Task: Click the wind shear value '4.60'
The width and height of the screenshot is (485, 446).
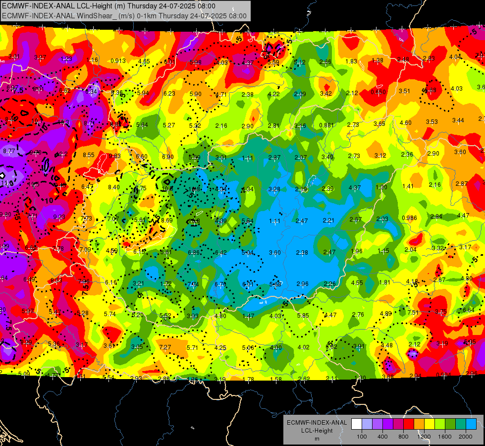Action: (x=406, y=123)
